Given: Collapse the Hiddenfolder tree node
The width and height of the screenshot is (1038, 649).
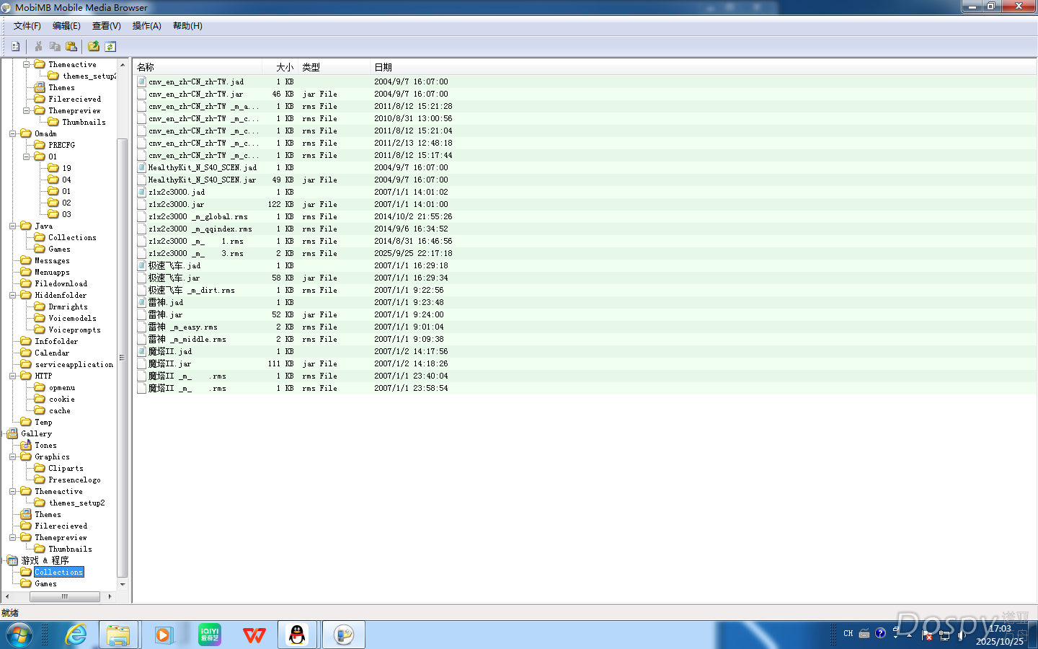Looking at the screenshot, I should point(13,296).
